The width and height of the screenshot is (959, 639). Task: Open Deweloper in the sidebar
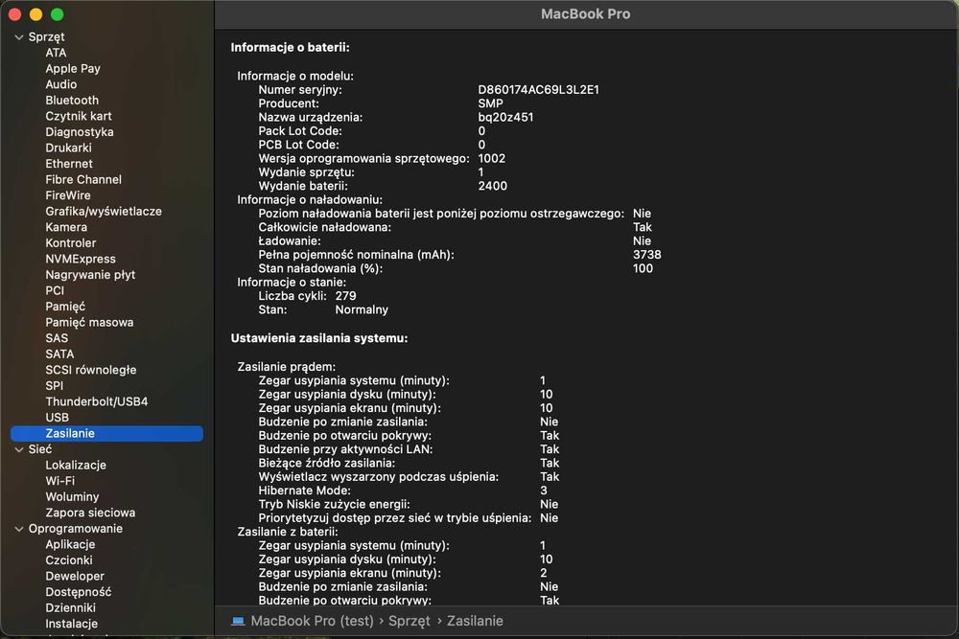click(75, 577)
